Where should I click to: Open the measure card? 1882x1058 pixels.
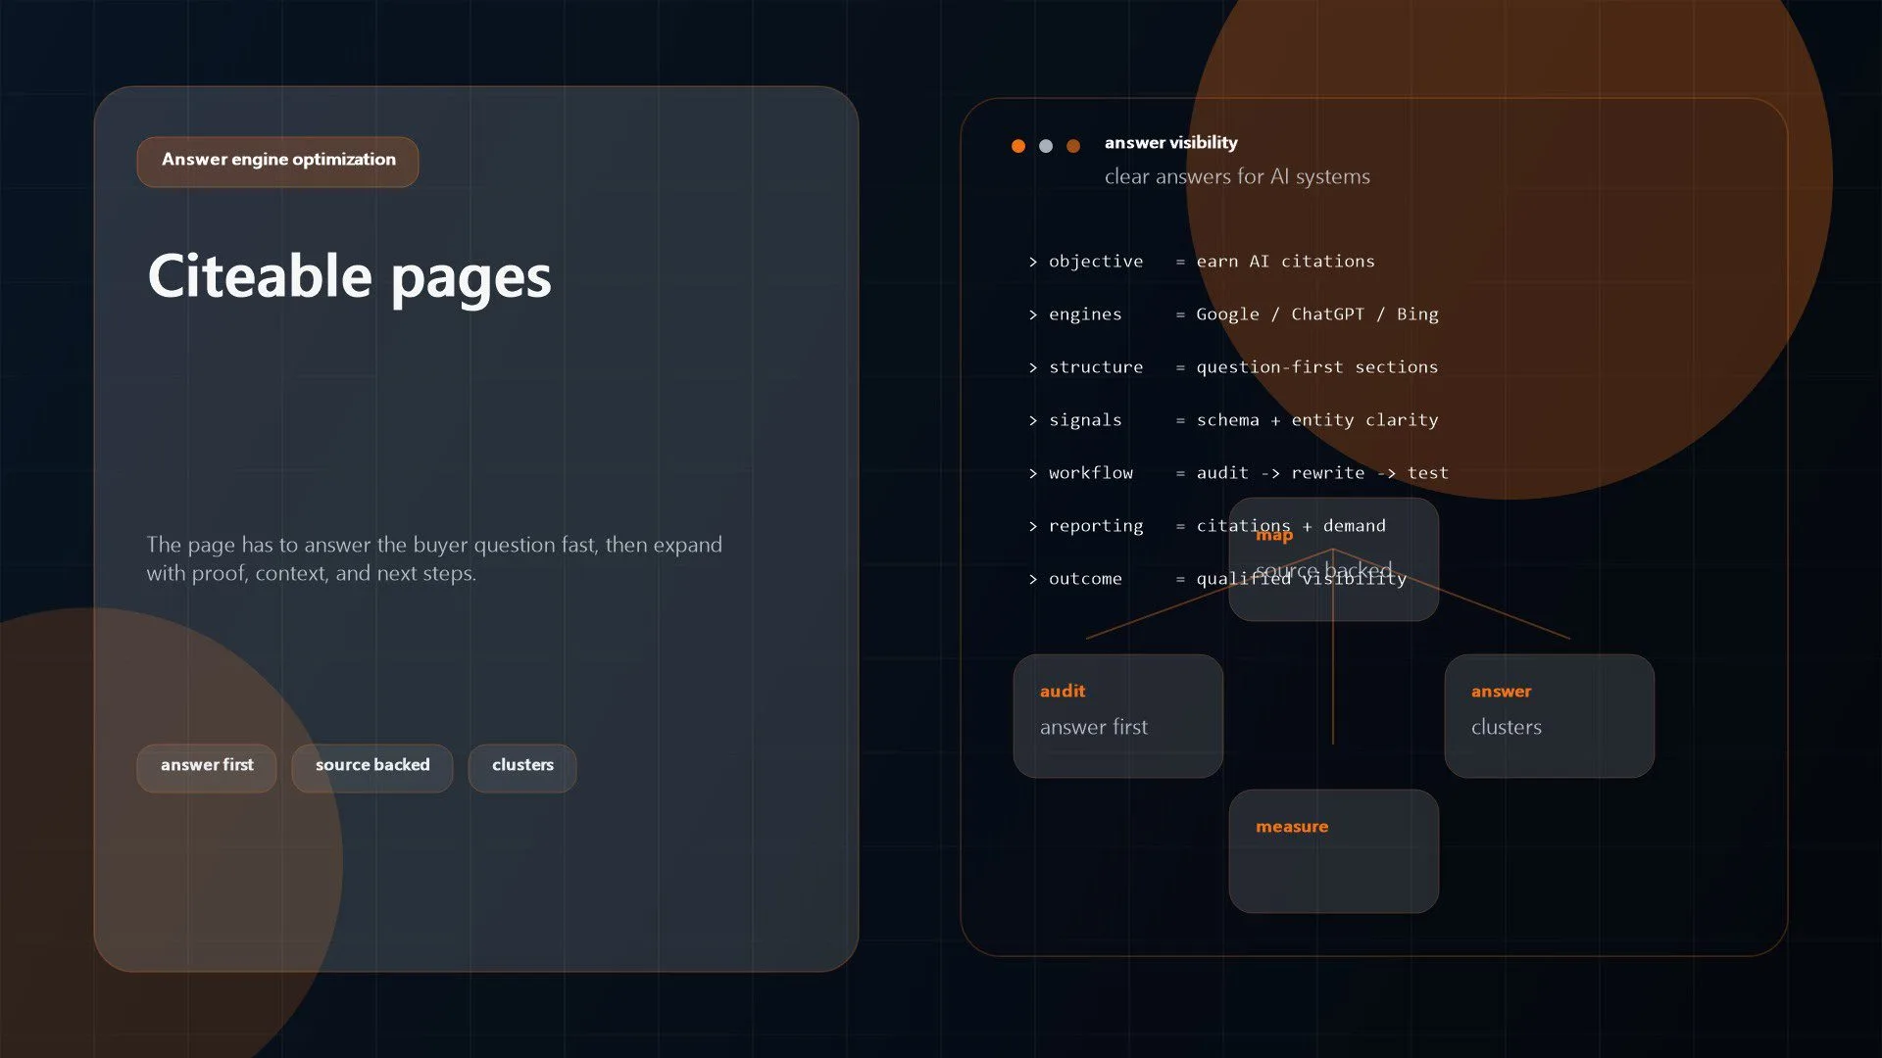[1334, 851]
